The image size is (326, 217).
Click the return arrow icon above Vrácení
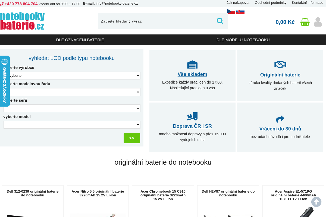[x=280, y=119]
